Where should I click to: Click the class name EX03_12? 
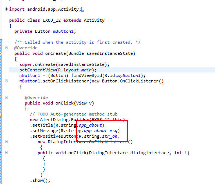(52, 20)
